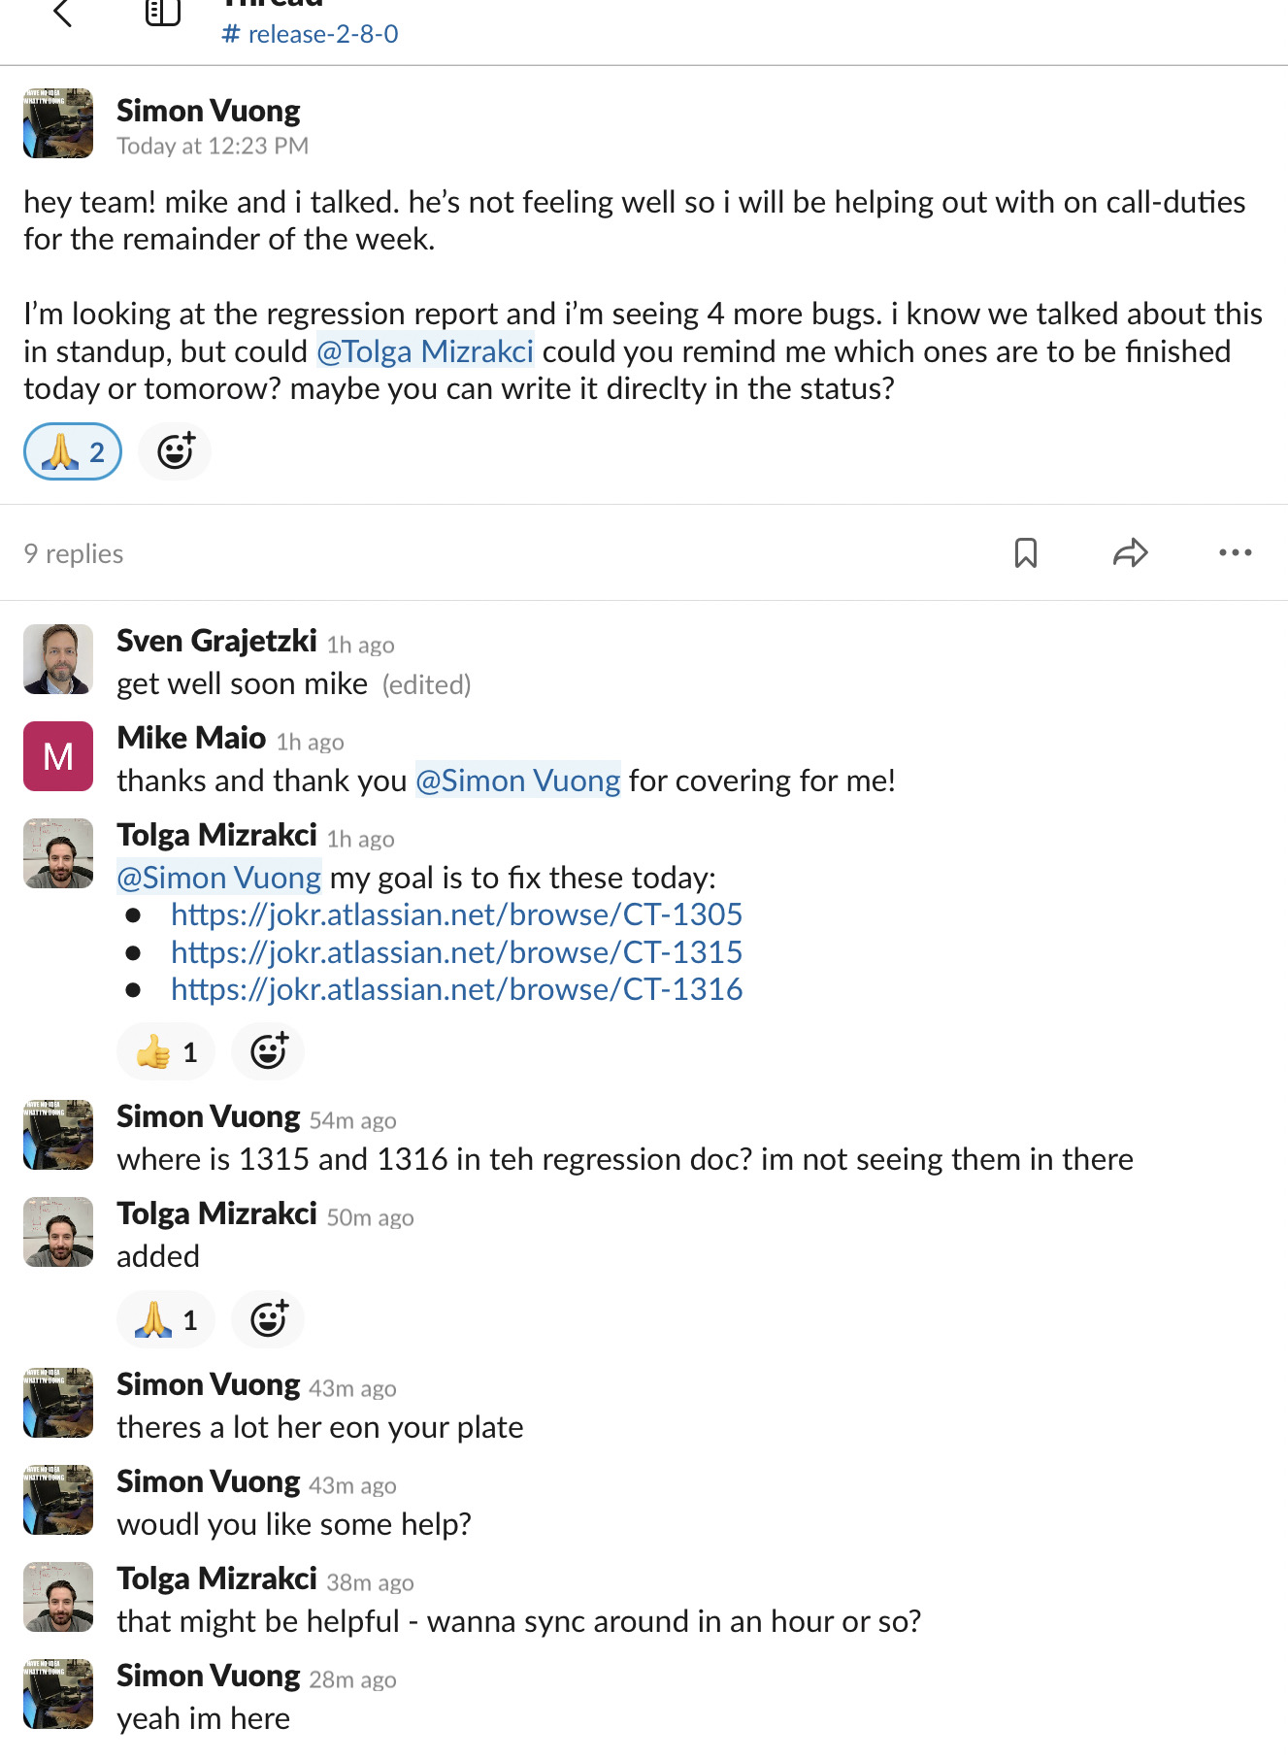
Task: Open Mike Maio's avatar with letter M
Action: coord(58,756)
